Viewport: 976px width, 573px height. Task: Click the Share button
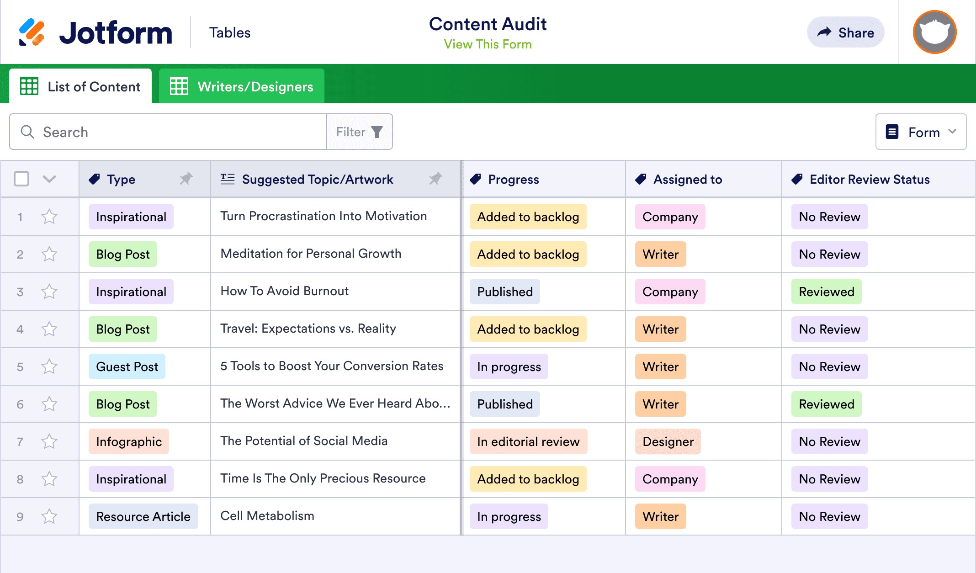coord(845,32)
